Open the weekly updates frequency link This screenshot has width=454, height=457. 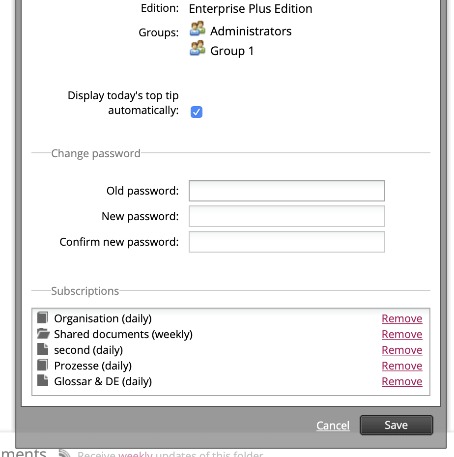pyautogui.click(x=135, y=454)
